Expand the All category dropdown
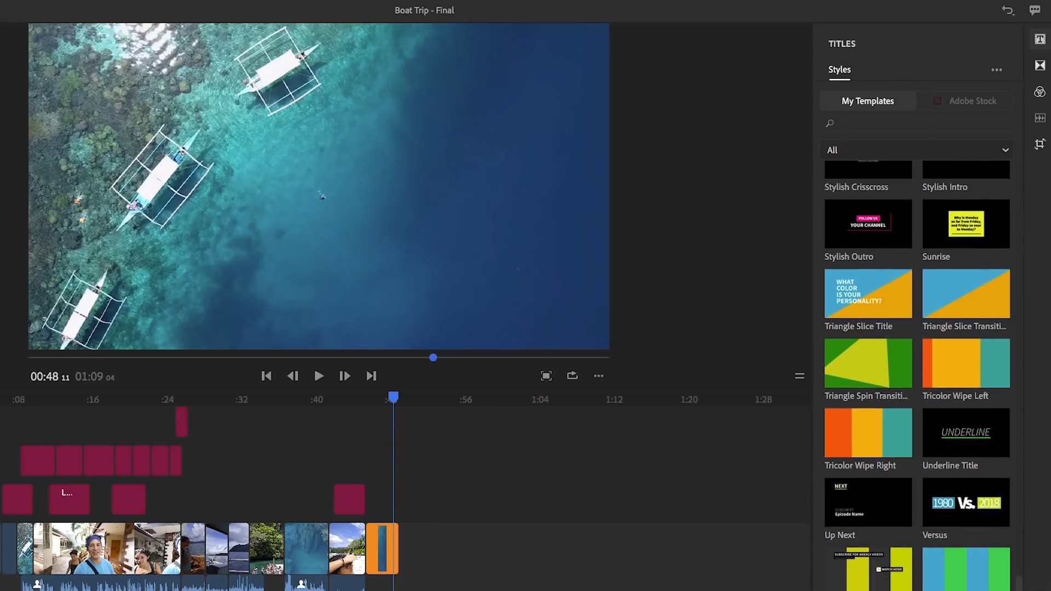 917,150
